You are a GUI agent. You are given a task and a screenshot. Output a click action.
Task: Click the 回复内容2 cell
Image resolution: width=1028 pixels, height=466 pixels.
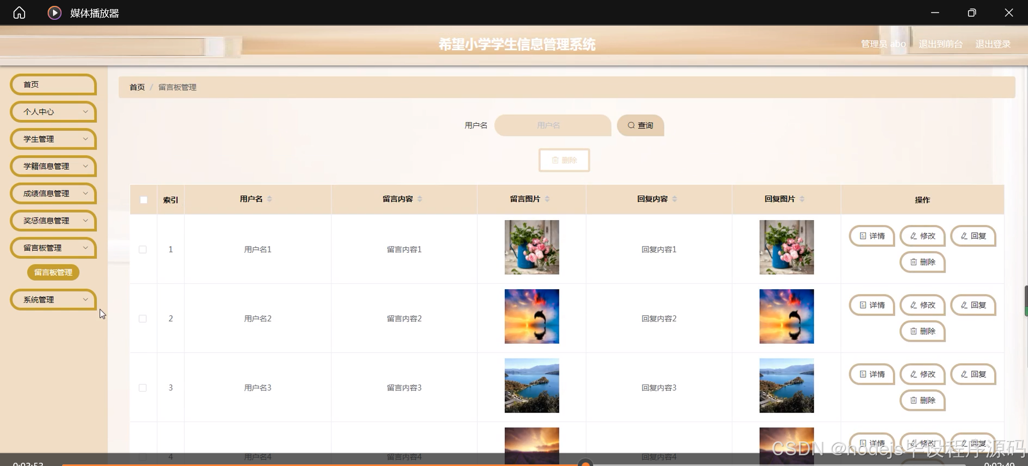(x=659, y=319)
